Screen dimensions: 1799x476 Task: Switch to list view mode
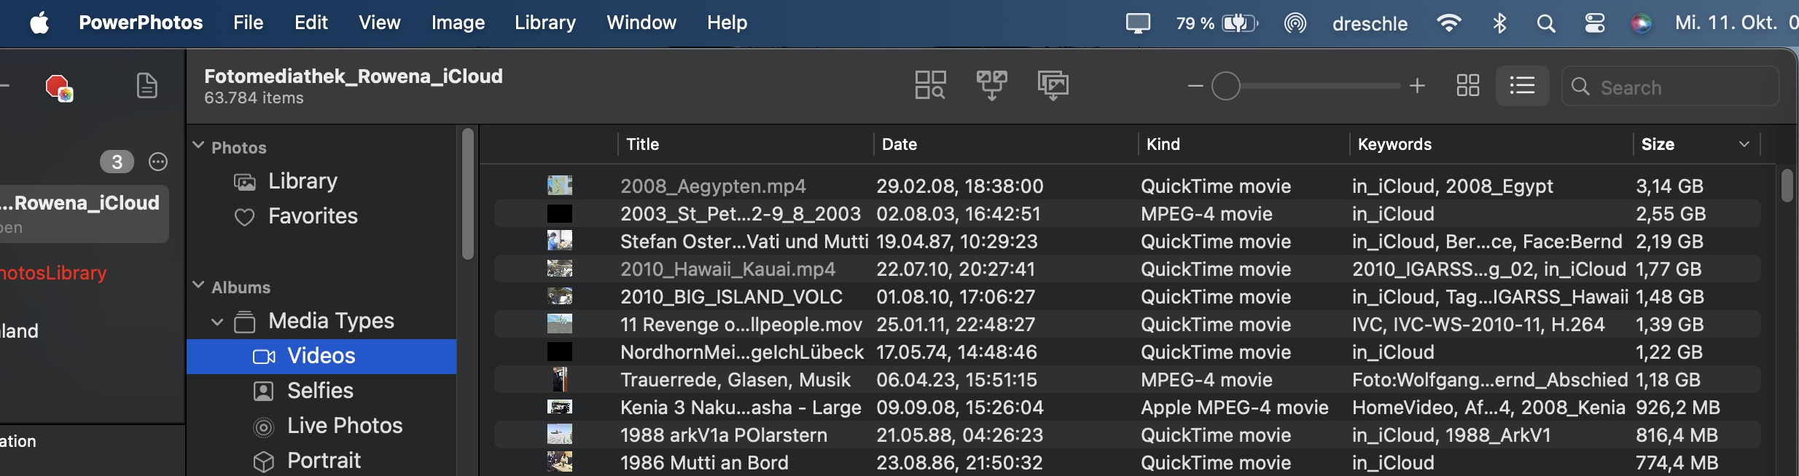(1522, 86)
